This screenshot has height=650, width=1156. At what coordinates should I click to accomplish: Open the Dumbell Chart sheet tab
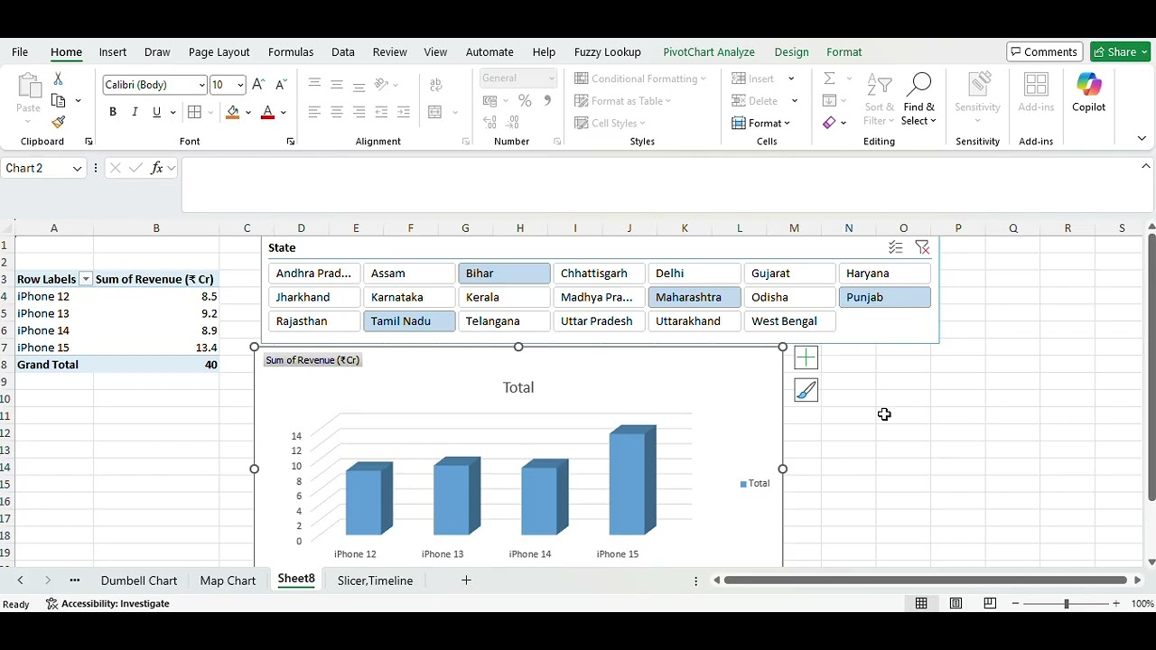139,580
